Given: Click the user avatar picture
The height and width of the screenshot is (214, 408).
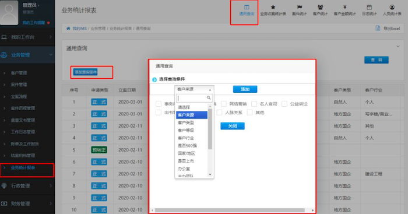Looking at the screenshot, I should 9,12.
